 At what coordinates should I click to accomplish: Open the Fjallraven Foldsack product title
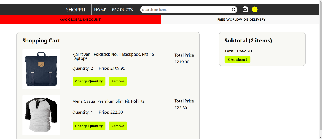[113, 56]
